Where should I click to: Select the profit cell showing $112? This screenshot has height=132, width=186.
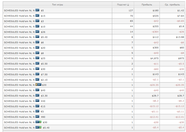click(x=147, y=37)
